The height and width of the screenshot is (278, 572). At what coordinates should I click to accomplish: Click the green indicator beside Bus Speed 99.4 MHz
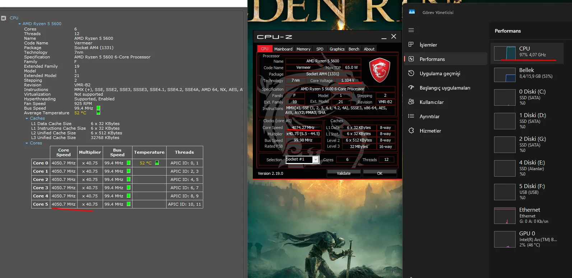[x=98, y=108]
